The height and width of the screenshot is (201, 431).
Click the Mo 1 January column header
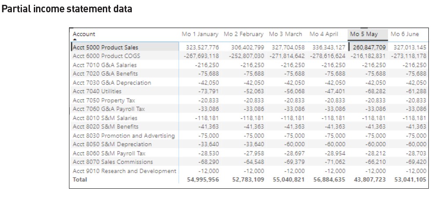[200, 34]
